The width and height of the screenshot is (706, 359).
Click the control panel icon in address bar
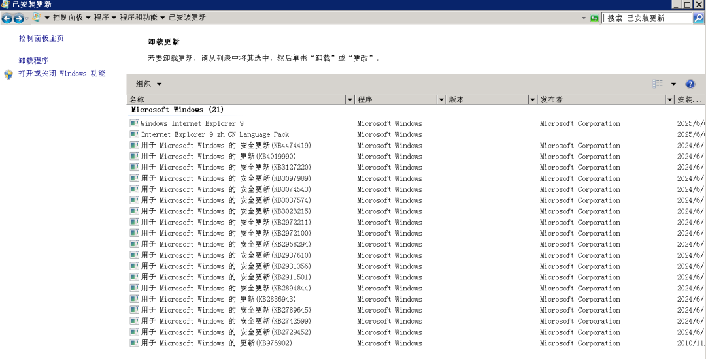click(x=37, y=18)
